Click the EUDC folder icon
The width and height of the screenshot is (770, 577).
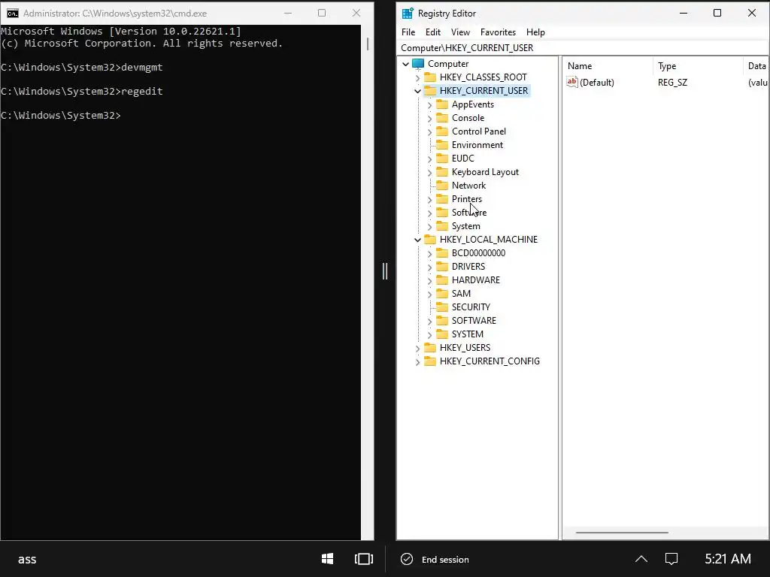[x=442, y=158]
